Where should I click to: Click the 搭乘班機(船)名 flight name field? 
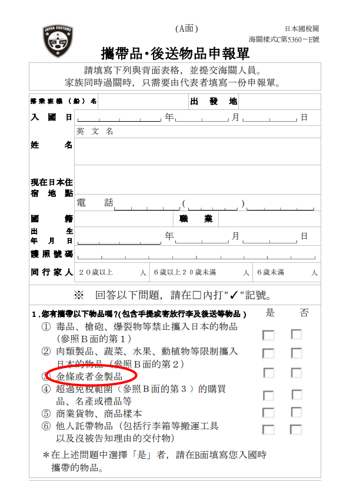pos(143,102)
